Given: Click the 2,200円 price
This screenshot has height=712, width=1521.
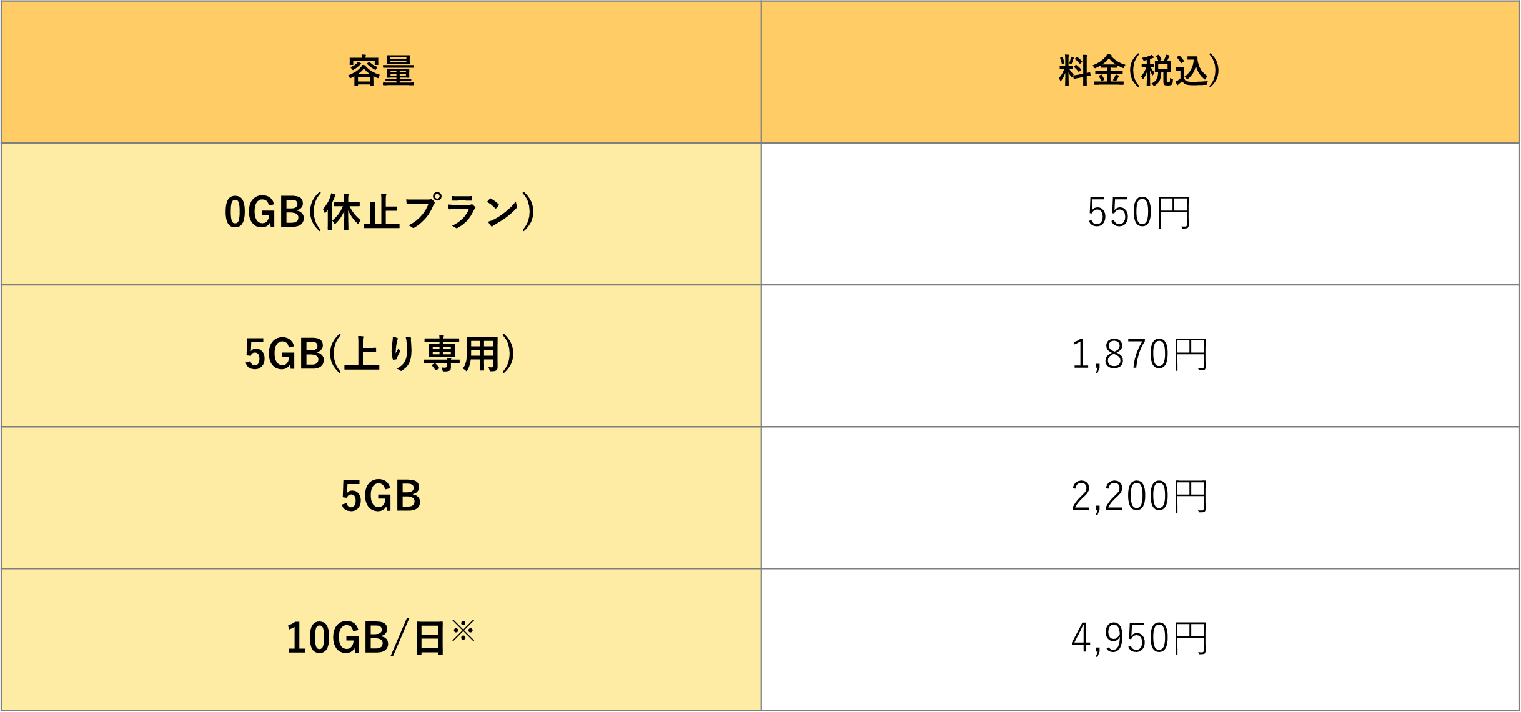Looking at the screenshot, I should point(1139,497).
